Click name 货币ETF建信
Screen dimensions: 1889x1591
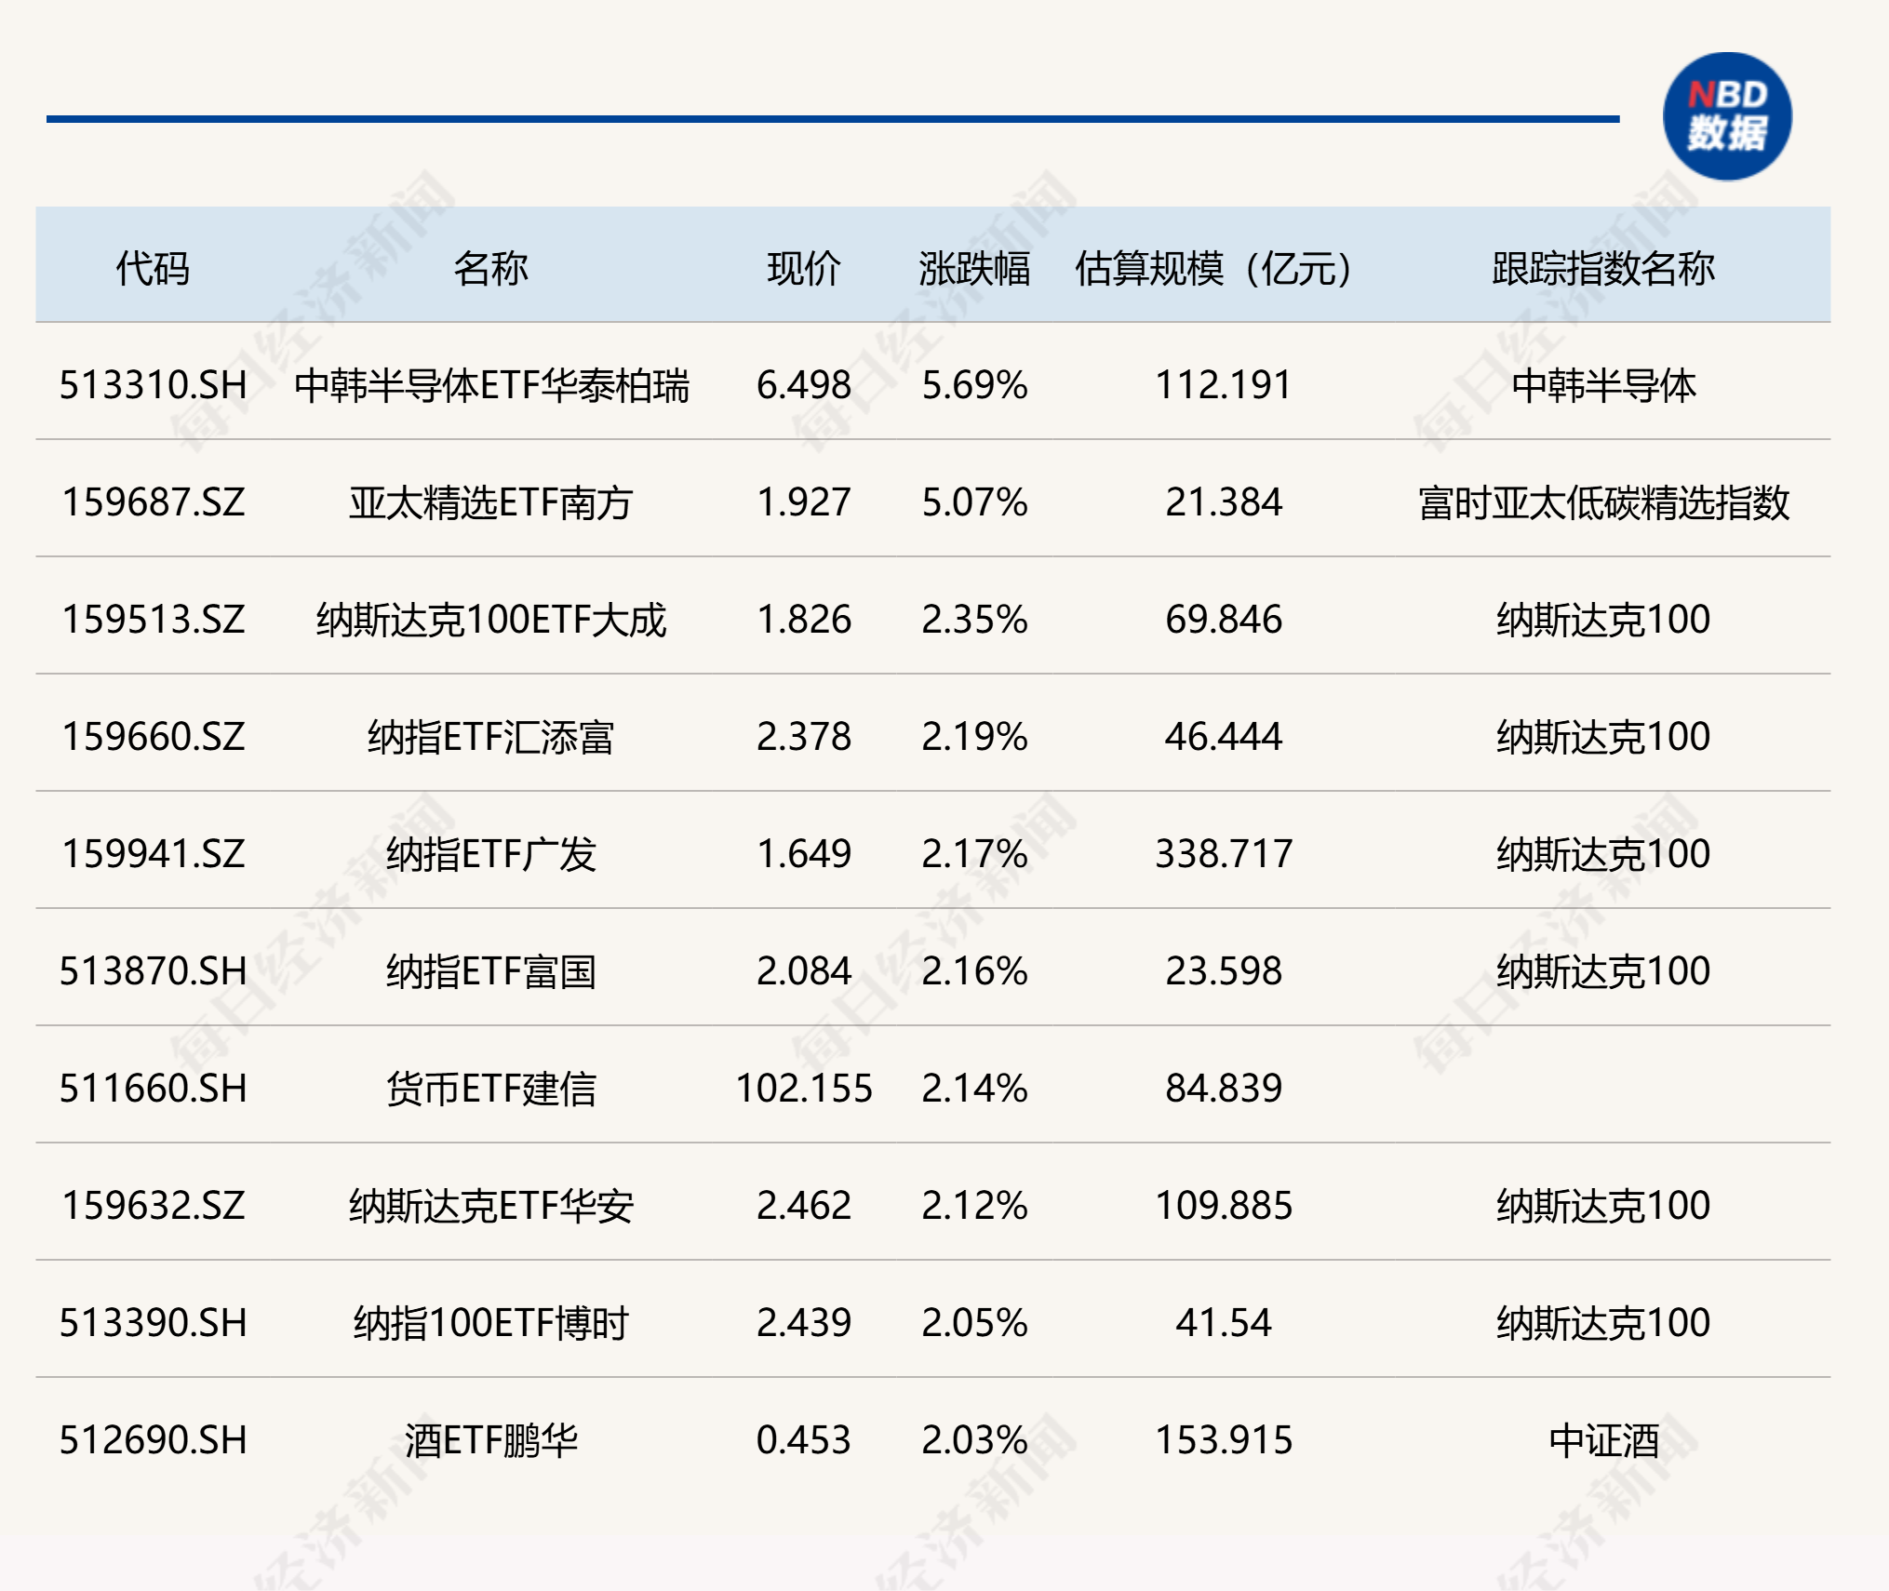(x=491, y=1089)
